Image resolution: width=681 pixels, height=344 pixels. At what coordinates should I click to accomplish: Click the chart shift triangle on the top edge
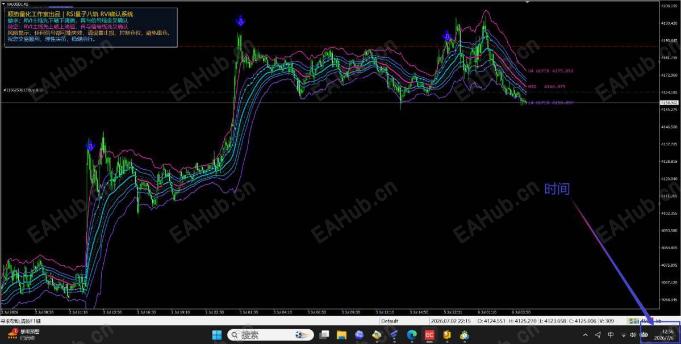click(527, 2)
